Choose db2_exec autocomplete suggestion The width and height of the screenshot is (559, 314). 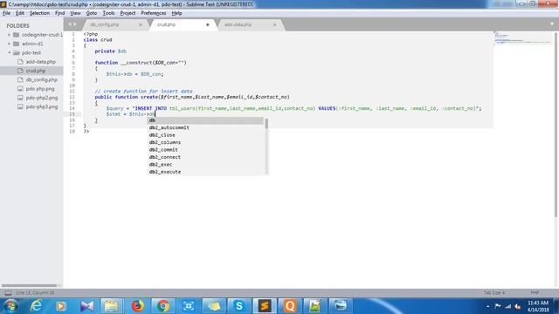pos(206,165)
